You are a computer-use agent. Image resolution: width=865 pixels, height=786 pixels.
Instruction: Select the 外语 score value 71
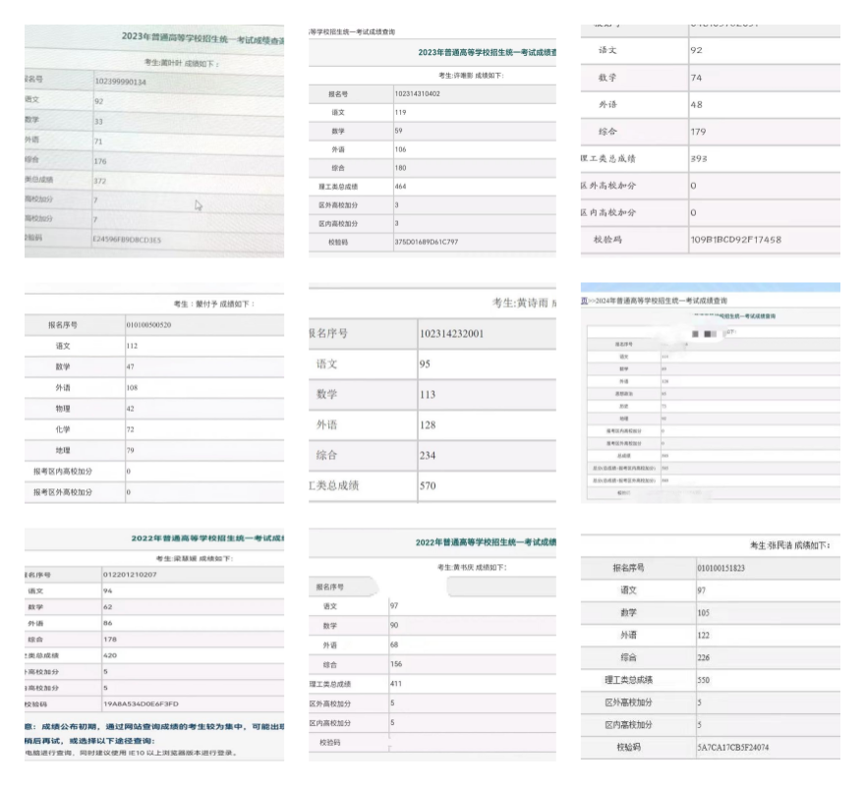pyautogui.click(x=98, y=141)
